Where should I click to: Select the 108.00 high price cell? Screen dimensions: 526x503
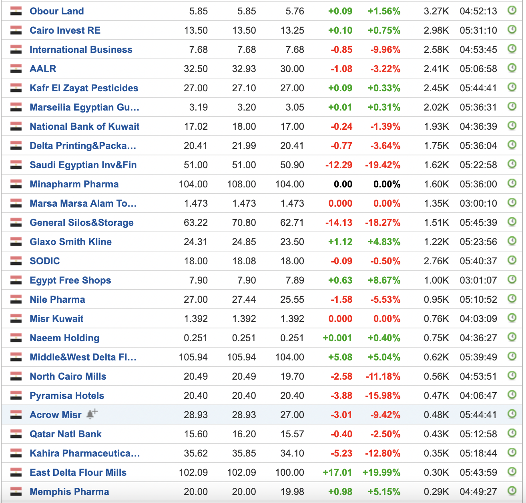click(x=241, y=184)
